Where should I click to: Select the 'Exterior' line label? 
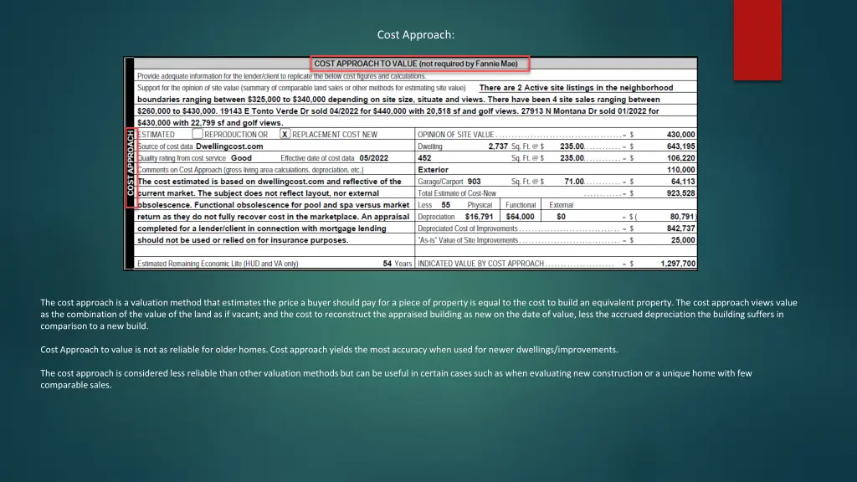pyautogui.click(x=433, y=169)
